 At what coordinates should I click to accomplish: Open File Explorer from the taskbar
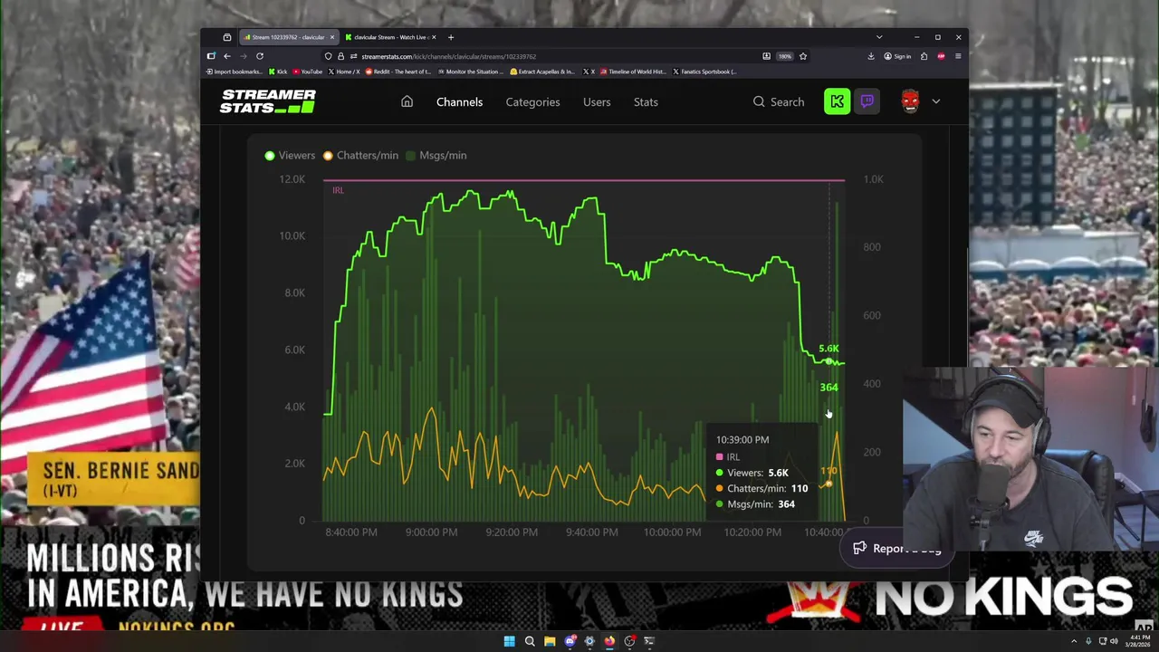(550, 641)
